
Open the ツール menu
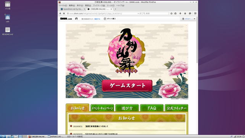click(x=110, y=5)
